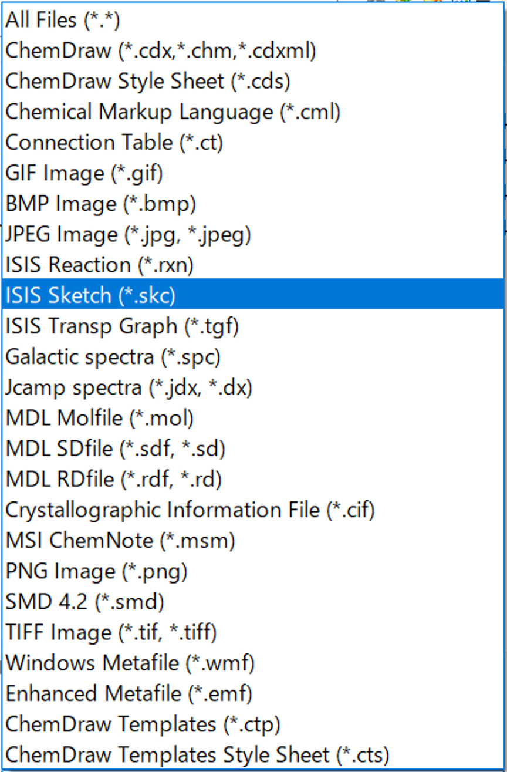Select Galactic spectra (*.spc) type
Image resolution: width=507 pixels, height=772 pixels.
click(x=113, y=356)
